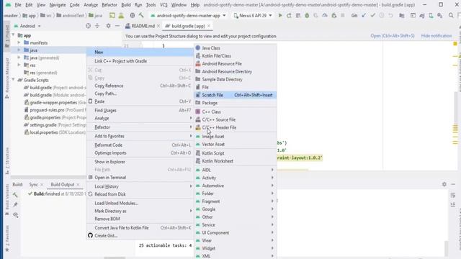
Task: Click the Make Project hammer icon in toolbar
Action: (x=141, y=15)
